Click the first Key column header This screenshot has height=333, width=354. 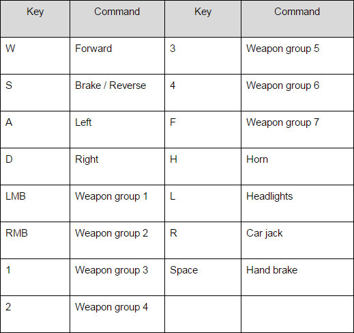[35, 18]
